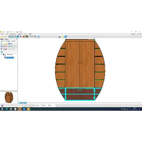Image resolution: width=142 pixels, height=142 pixels.
Task: Click the blue floppy disk icon in left panel
Action: (9, 44)
